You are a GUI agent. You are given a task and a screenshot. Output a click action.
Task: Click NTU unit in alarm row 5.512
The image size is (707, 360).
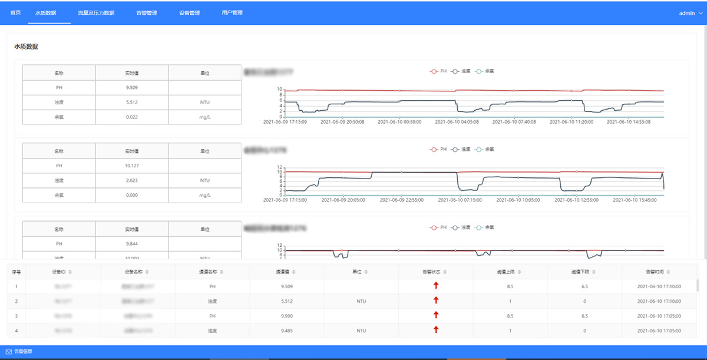tap(361, 300)
